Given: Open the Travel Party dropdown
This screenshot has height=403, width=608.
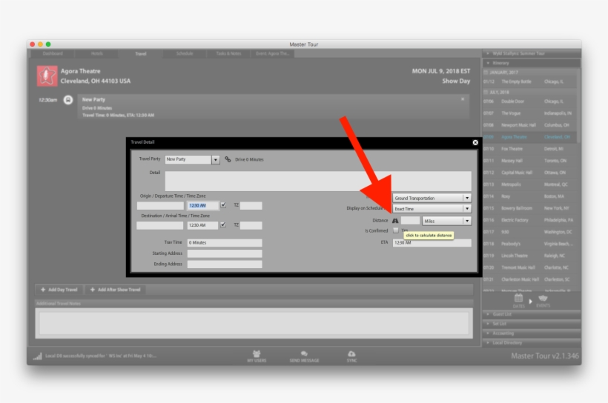Looking at the screenshot, I should [x=216, y=160].
